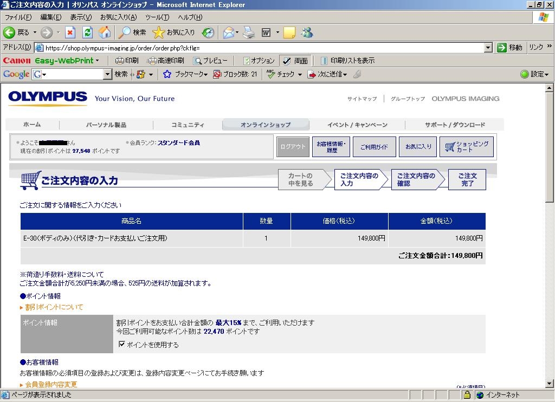555x402 pixels.
Task: Open Canon preview (プレビュー)
Action: point(210,61)
